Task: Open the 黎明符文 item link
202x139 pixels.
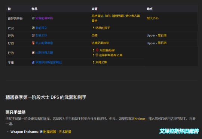Action: (x=41, y=28)
